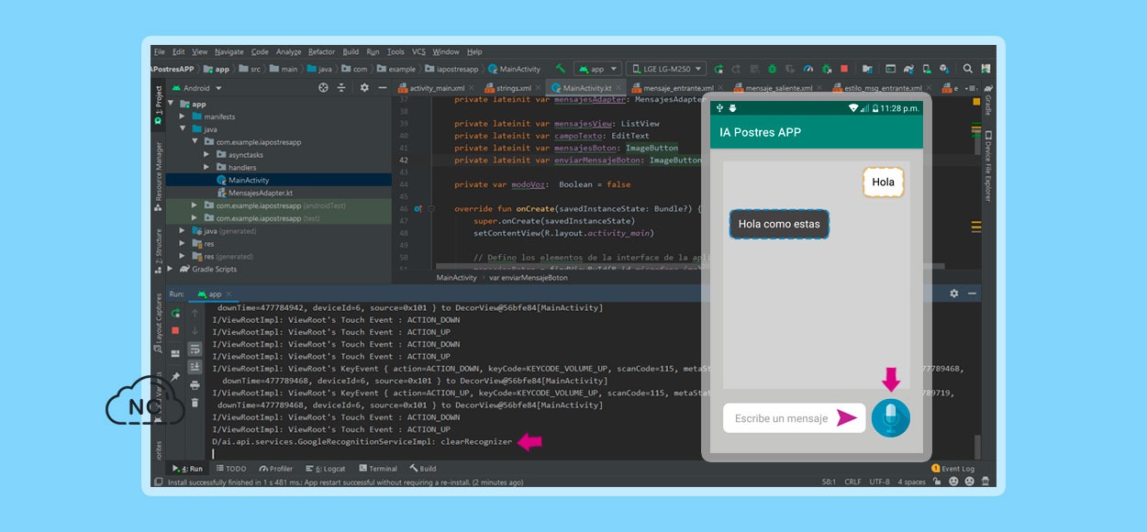Select MainActivity in the project tree

(x=249, y=180)
